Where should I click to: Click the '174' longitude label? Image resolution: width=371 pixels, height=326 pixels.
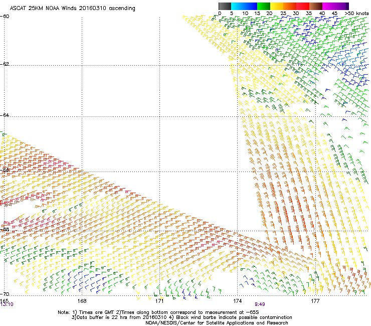click(x=237, y=301)
